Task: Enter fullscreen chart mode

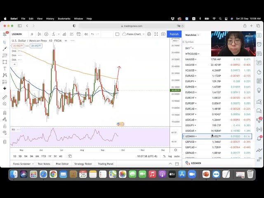Action: click(156, 34)
